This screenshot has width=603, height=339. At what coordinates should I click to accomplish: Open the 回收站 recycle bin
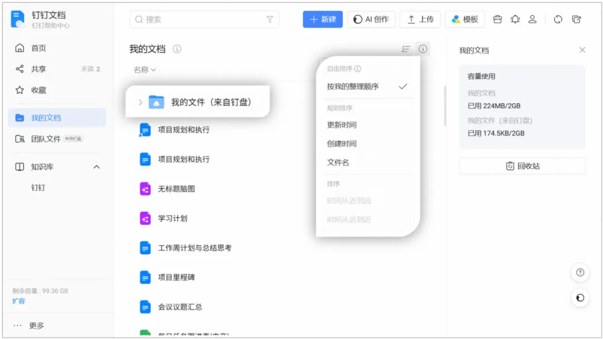pos(522,166)
